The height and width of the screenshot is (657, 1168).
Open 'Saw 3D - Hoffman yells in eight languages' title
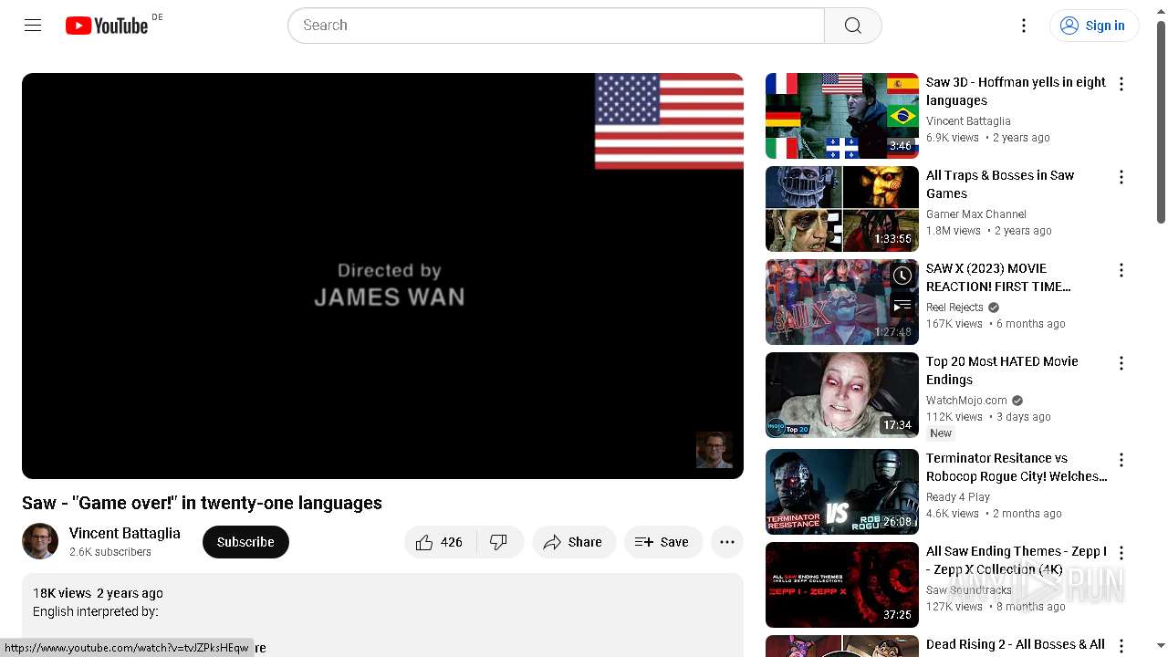[x=1016, y=91]
